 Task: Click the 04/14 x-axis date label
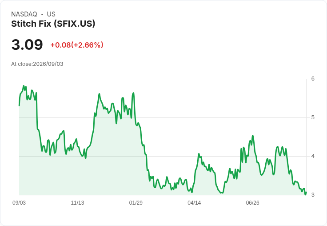[194, 202]
